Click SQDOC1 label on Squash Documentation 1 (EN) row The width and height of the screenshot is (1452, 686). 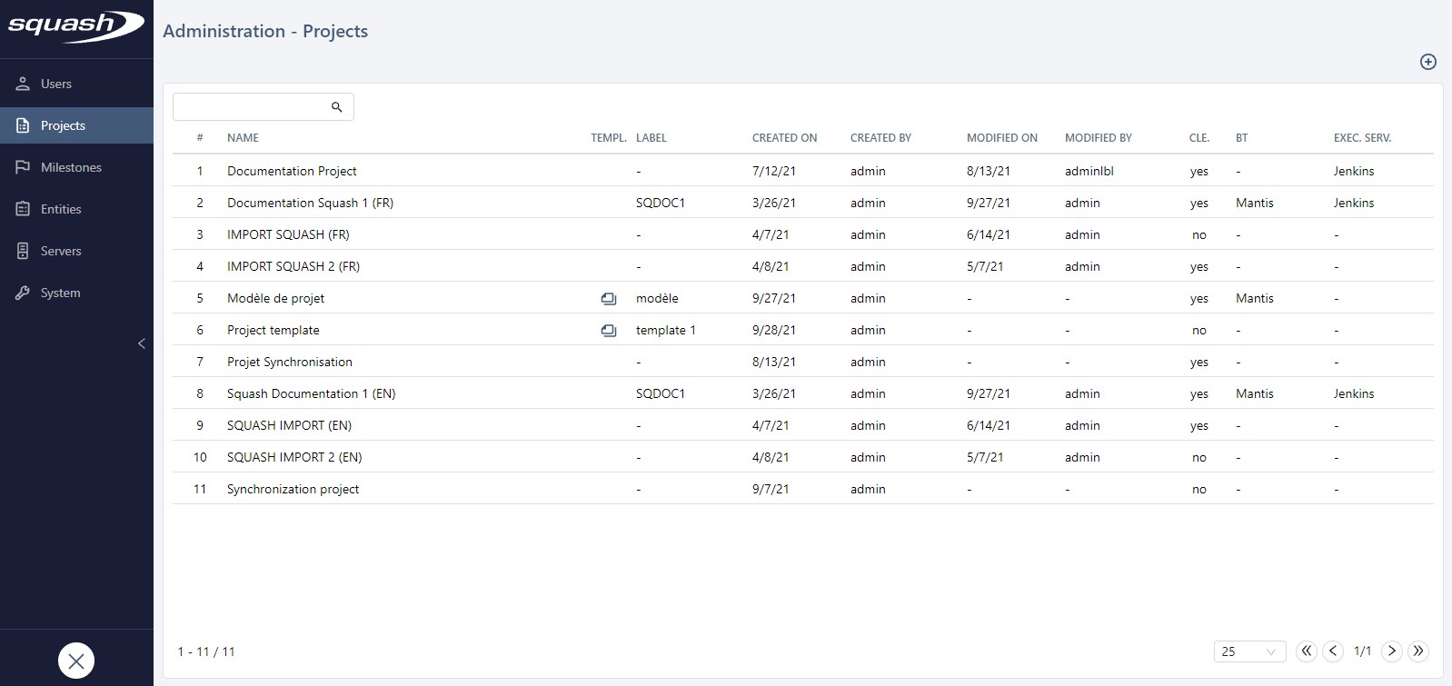click(x=661, y=393)
